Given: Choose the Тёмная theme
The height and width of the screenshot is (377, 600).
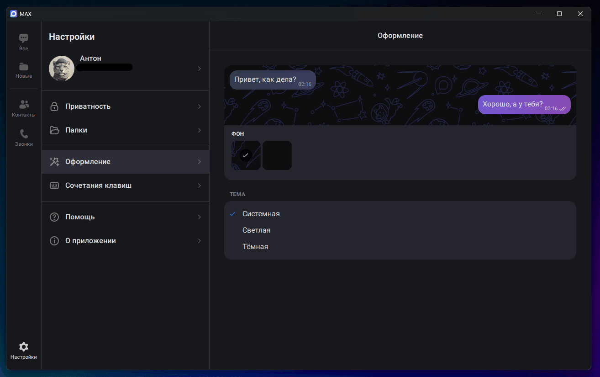Looking at the screenshot, I should (x=255, y=247).
